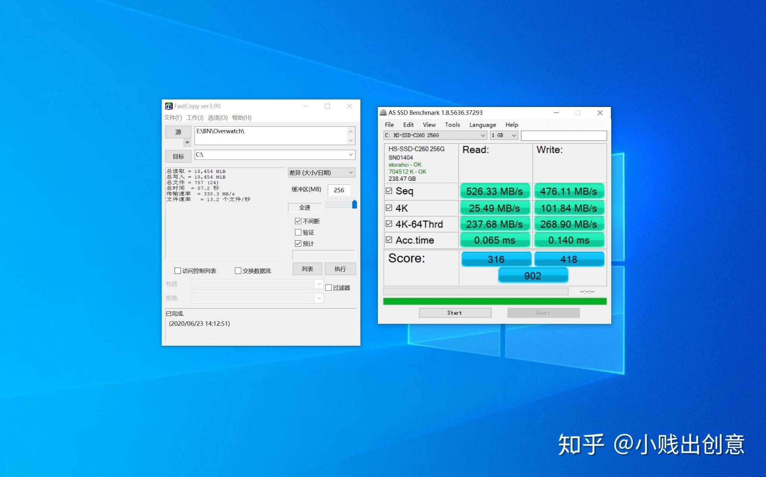766x477 pixels.
Task: Minimize the AS SSD Benchmark window
Action: 556,113
